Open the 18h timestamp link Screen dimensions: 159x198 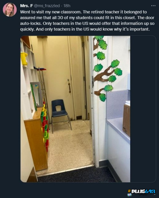click(x=67, y=6)
